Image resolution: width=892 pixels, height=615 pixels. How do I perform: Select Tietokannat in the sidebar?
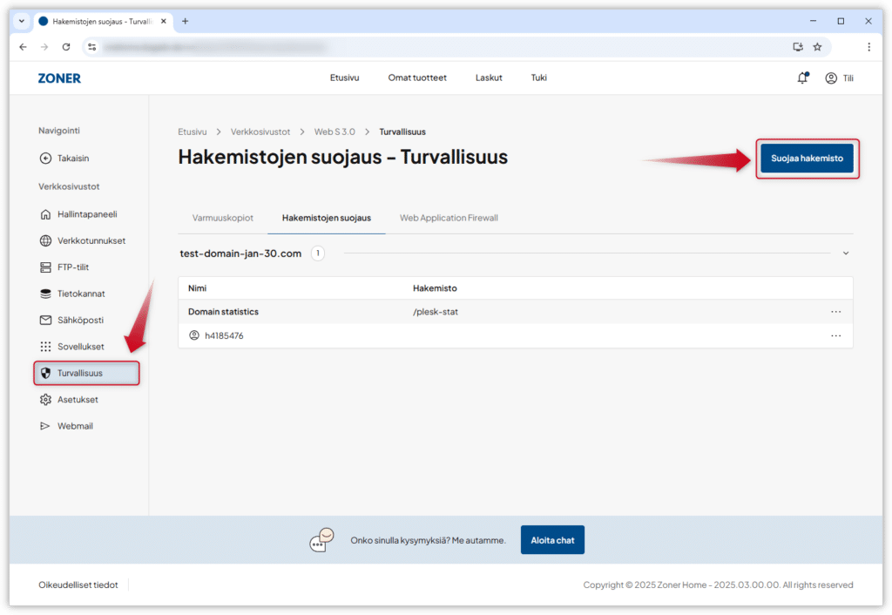[80, 294]
